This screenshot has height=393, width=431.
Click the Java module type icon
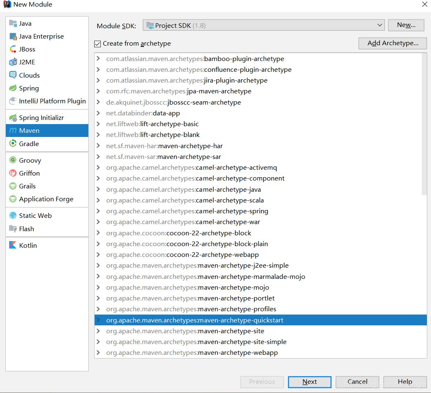pos(13,23)
